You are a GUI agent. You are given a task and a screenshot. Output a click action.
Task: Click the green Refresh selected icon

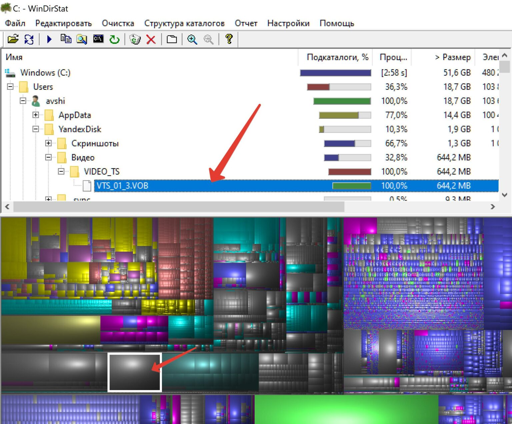[114, 39]
